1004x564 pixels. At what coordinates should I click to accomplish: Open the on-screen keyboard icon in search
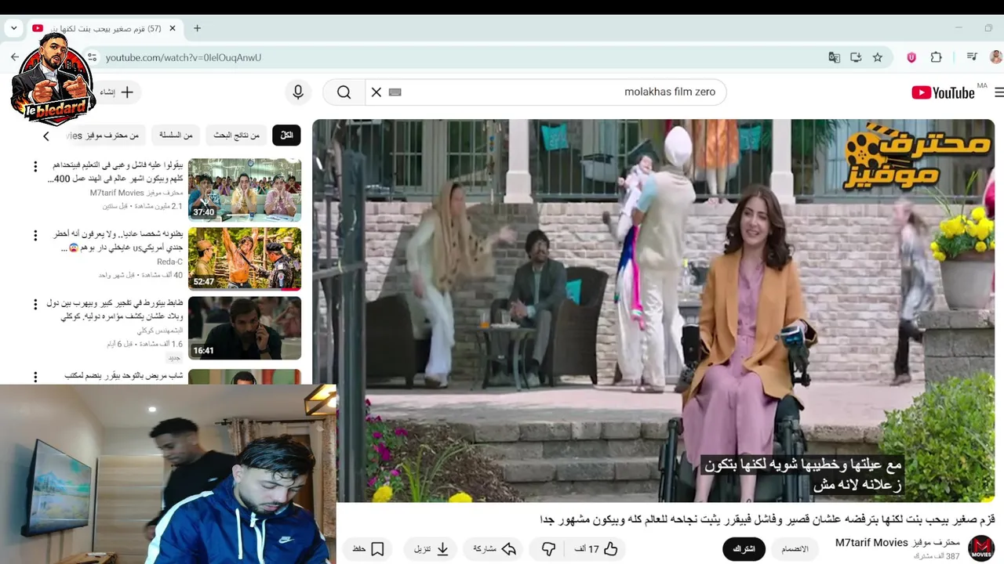pyautogui.click(x=395, y=92)
